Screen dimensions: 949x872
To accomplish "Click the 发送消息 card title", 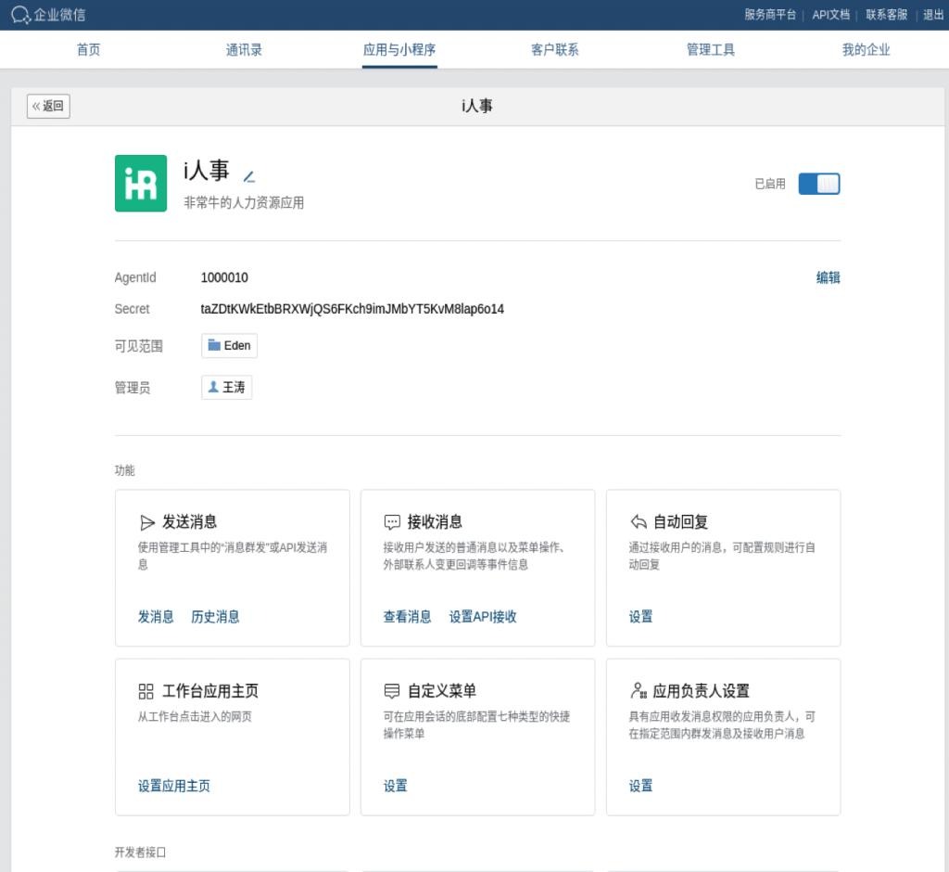I will coord(189,521).
